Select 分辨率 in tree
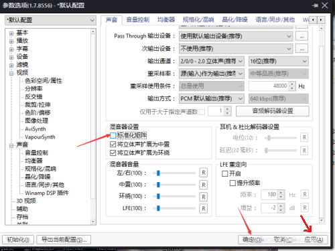The height and width of the screenshot is (251, 335). (x=33, y=88)
